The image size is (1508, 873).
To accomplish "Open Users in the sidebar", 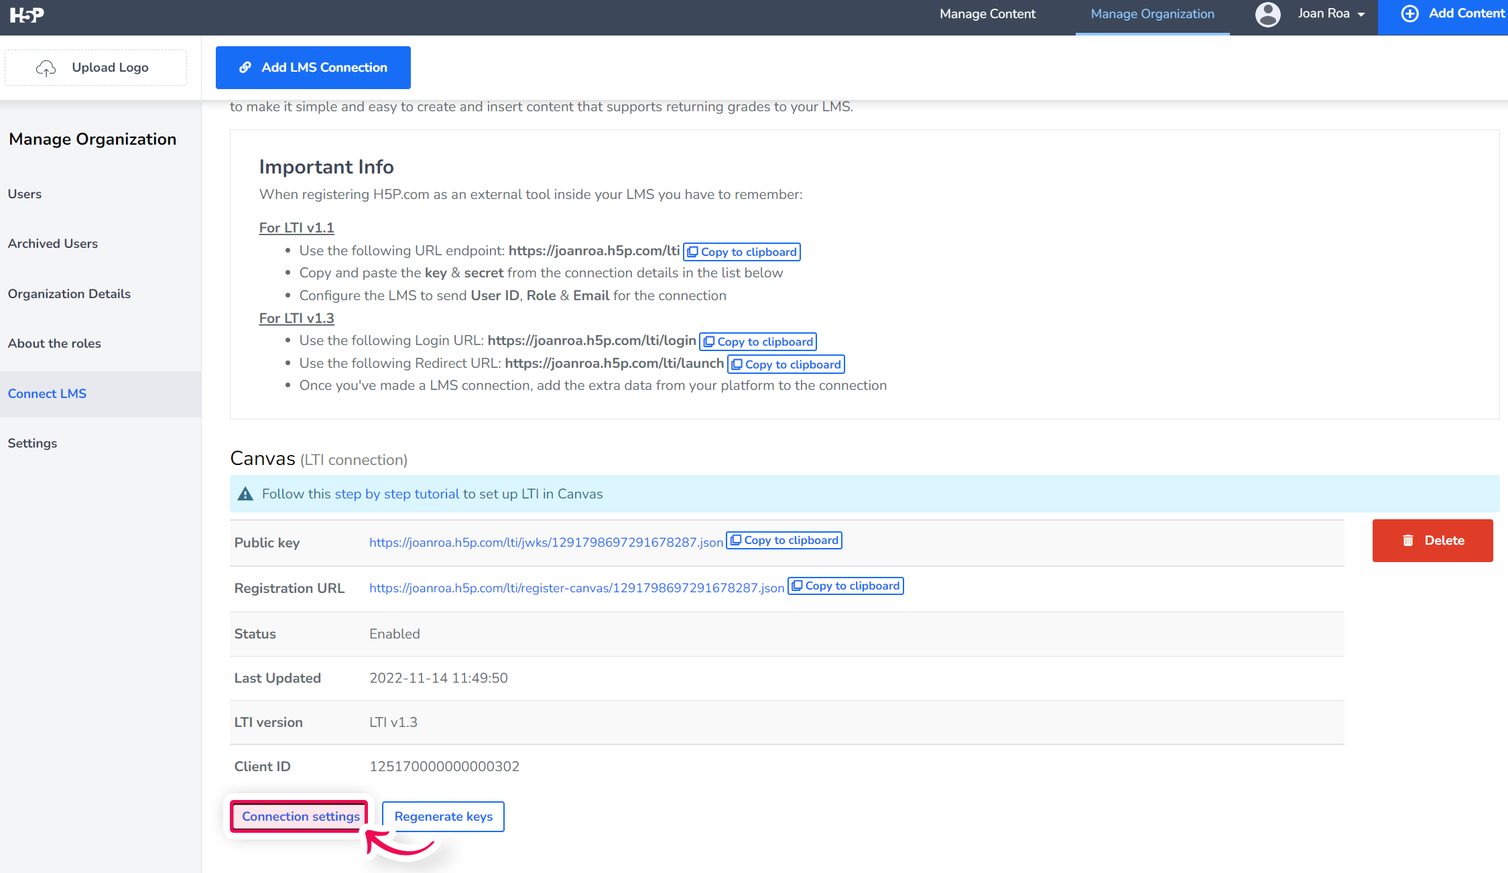I will pos(25,194).
